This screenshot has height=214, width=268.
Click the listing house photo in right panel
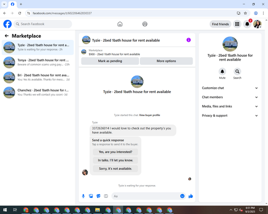[230, 44]
